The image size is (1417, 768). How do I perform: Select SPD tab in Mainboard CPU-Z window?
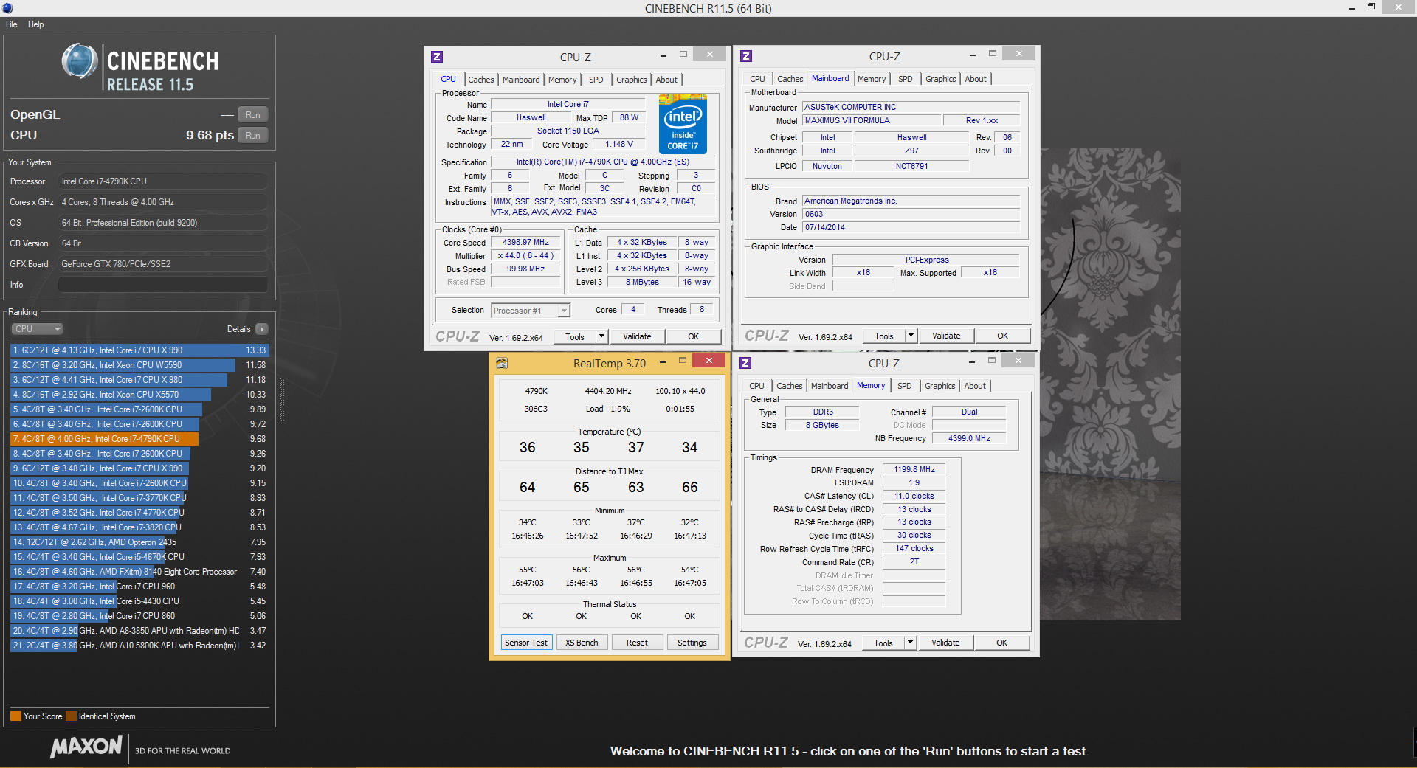click(906, 79)
